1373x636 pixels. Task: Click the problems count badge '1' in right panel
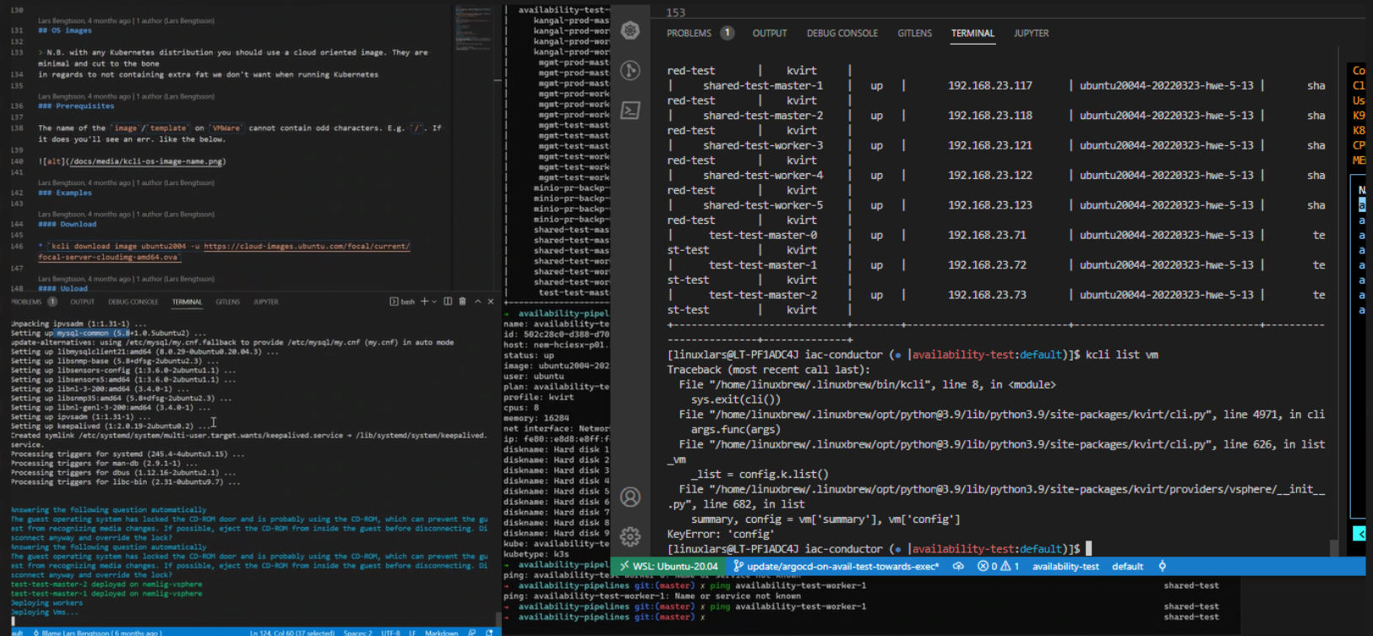click(x=727, y=33)
